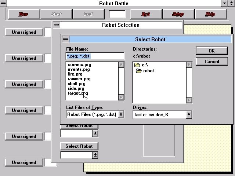235x176 pixels.
Task: Open Select Robot dialog control menu
Action: pos(65,39)
